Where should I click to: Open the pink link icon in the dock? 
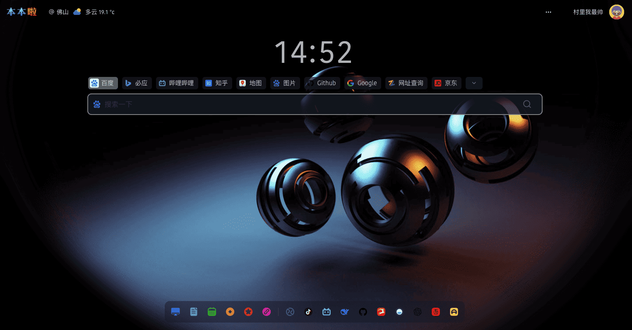point(267,312)
